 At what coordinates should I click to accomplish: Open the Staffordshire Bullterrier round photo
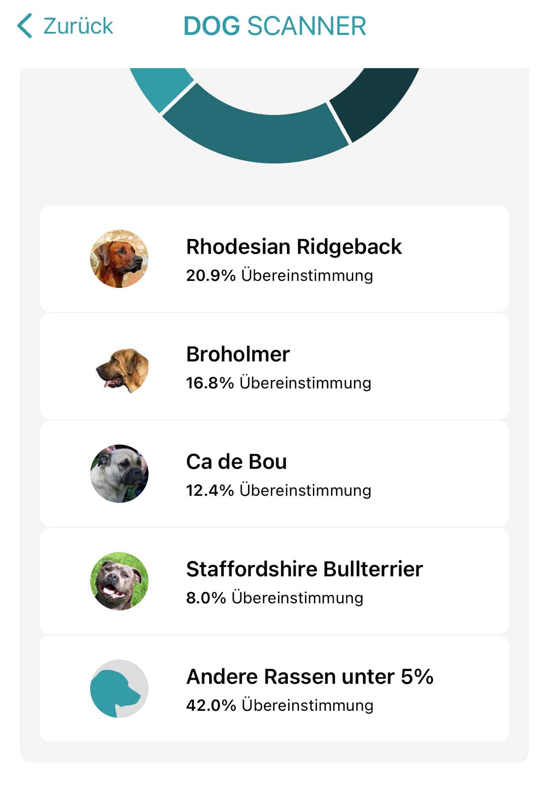pos(119,581)
